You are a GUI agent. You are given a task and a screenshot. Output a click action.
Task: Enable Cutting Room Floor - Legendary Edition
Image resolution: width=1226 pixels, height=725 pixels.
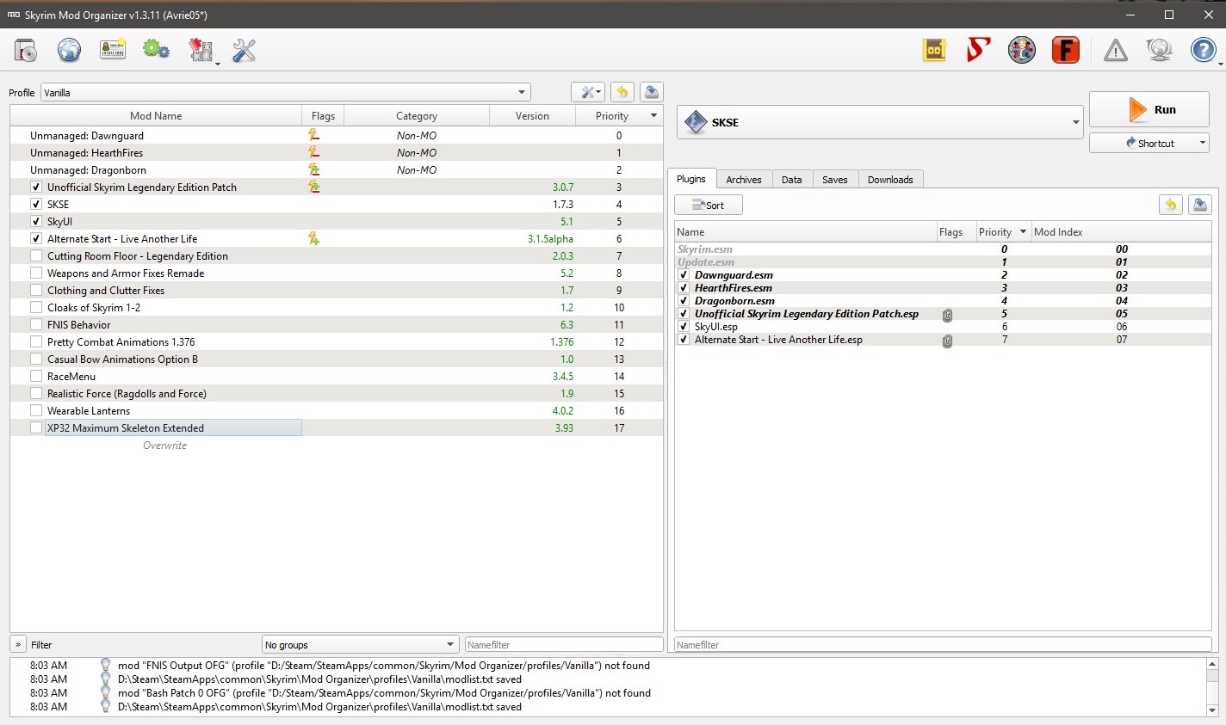[36, 256]
